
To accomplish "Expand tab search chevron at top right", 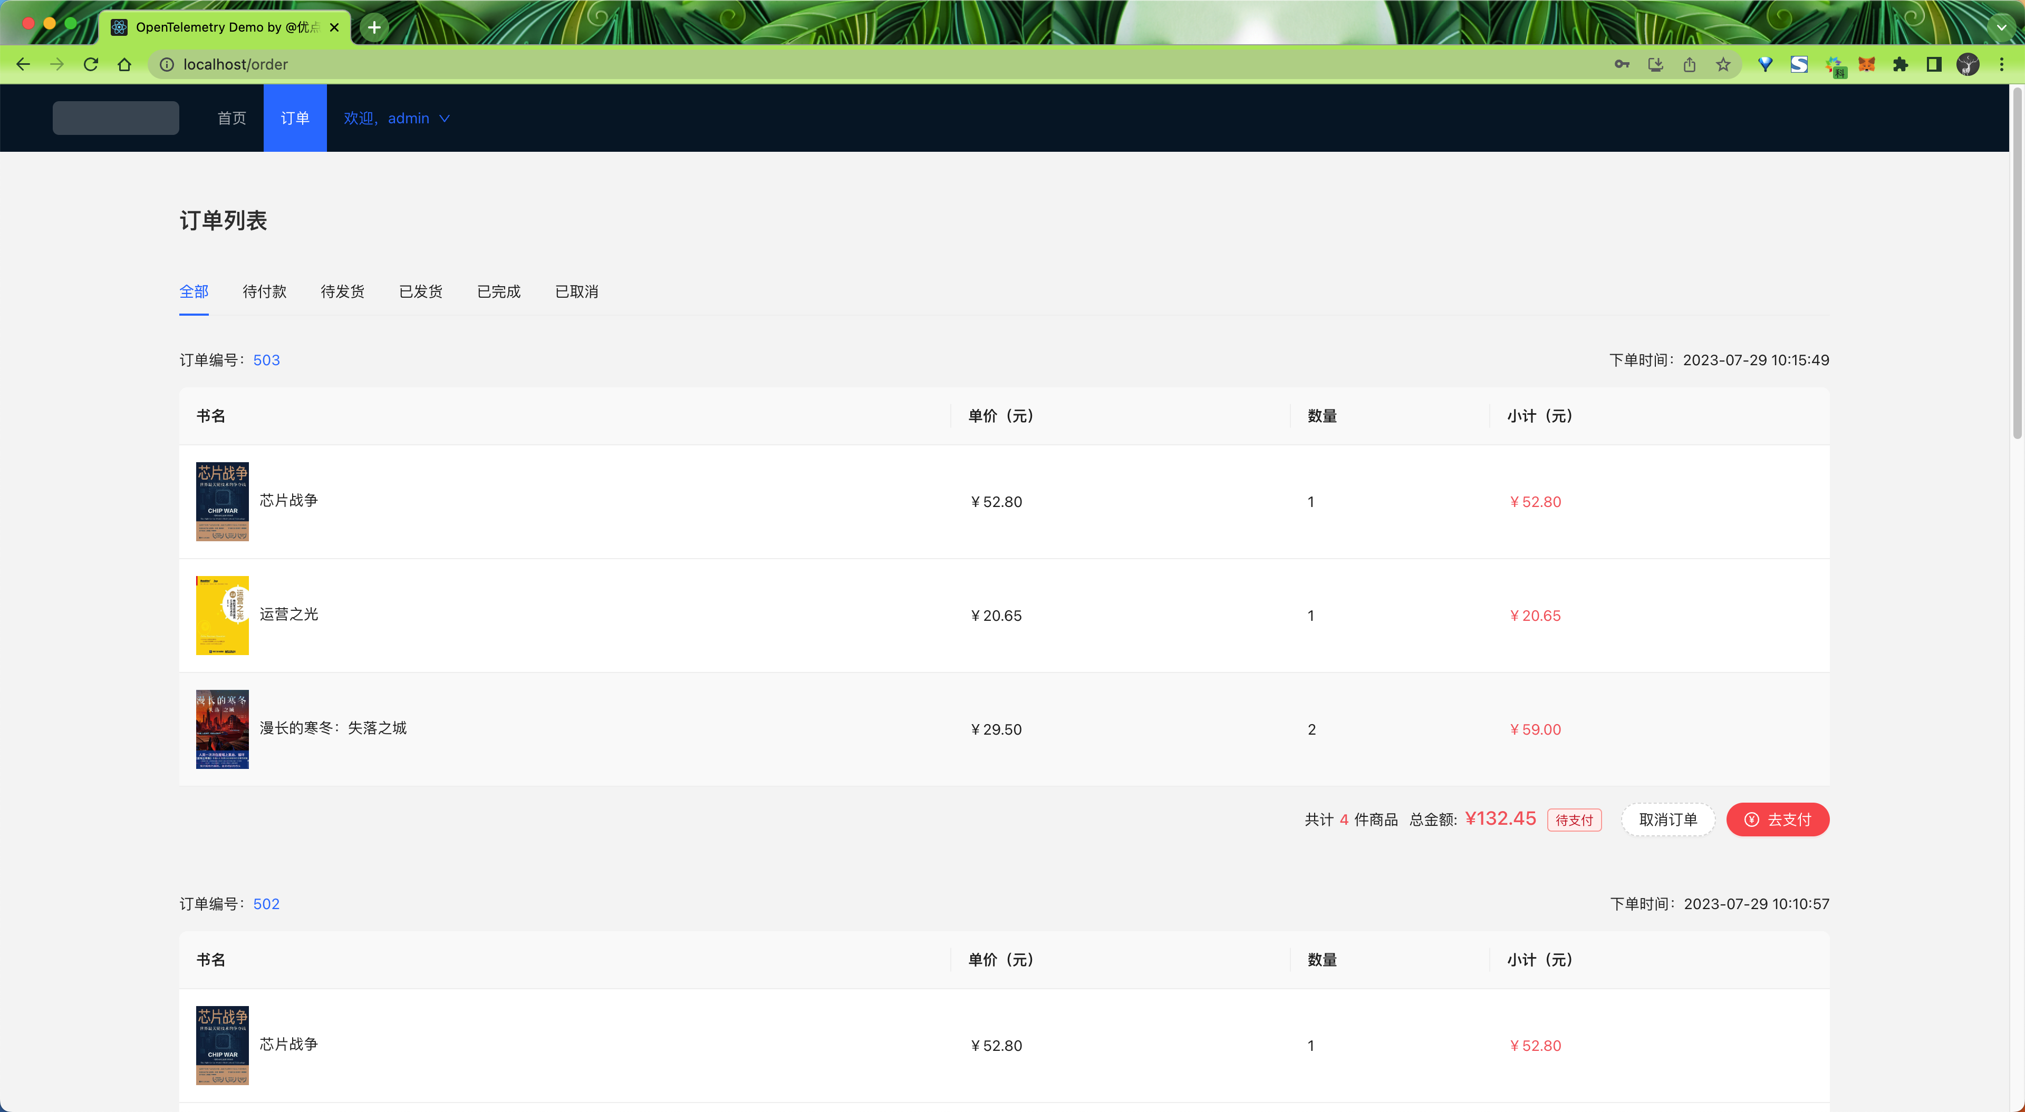I will point(2001,27).
